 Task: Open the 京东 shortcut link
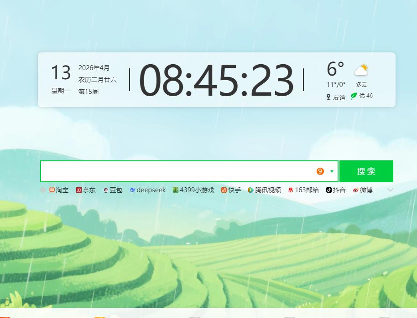pos(86,190)
